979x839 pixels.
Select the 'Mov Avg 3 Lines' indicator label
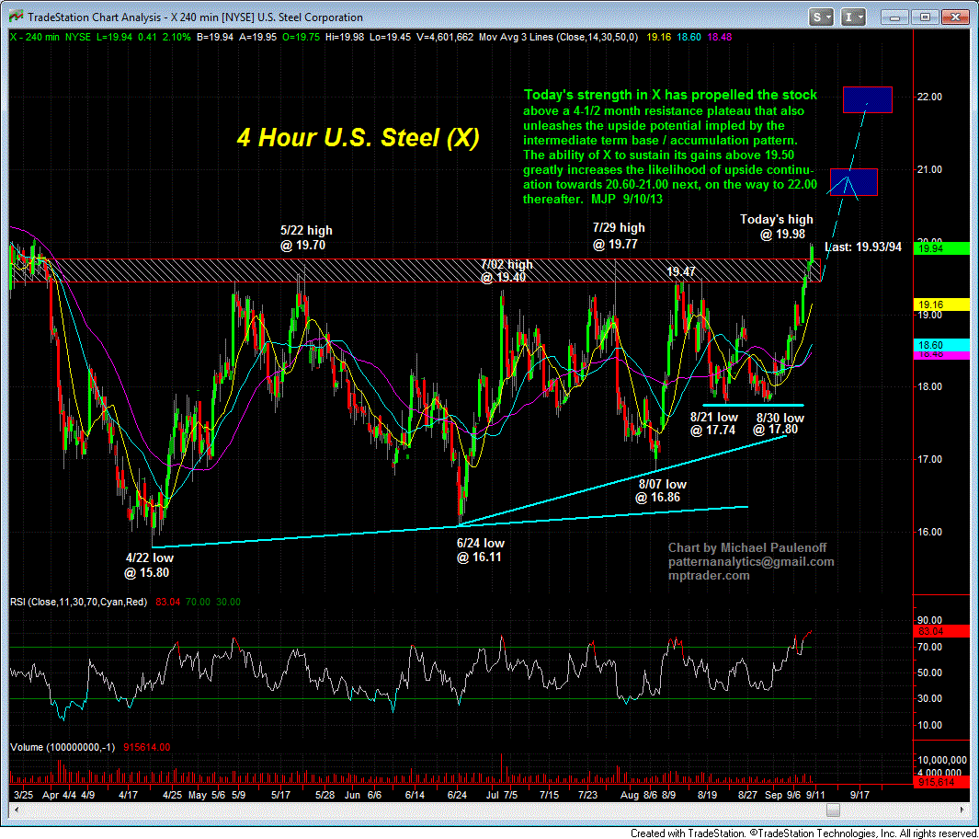point(516,38)
